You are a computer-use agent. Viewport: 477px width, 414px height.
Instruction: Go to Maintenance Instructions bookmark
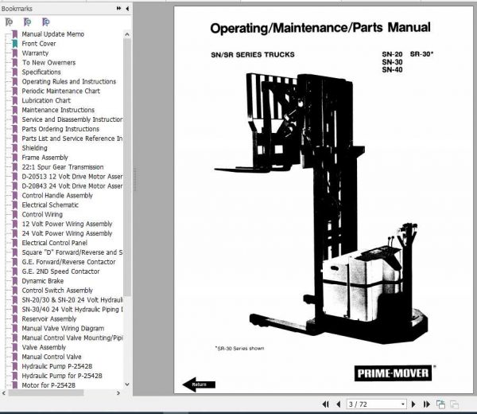[x=58, y=110]
